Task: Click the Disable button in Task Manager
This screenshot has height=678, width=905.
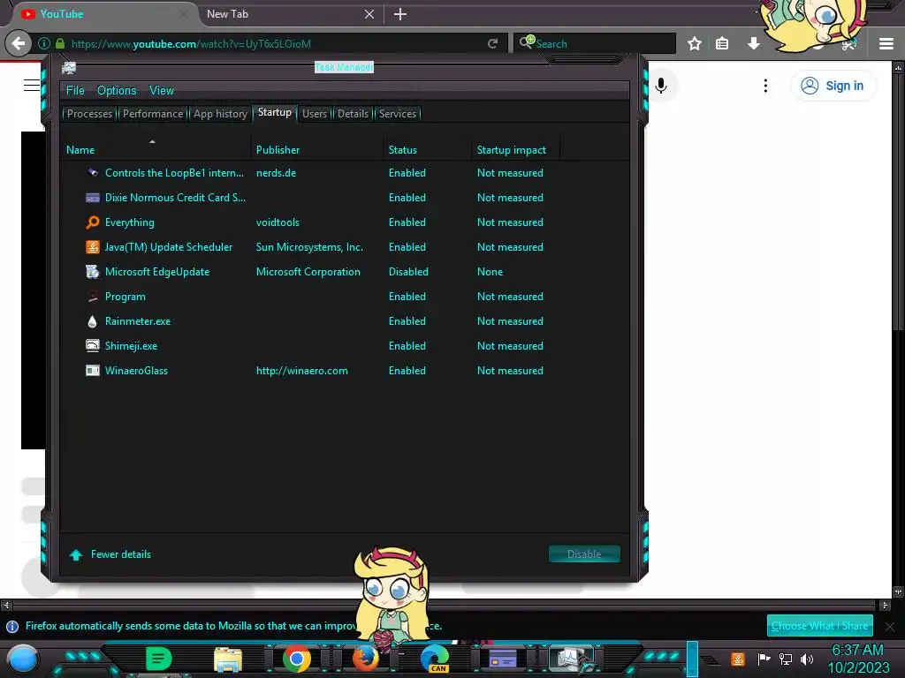Action: pyautogui.click(x=584, y=554)
